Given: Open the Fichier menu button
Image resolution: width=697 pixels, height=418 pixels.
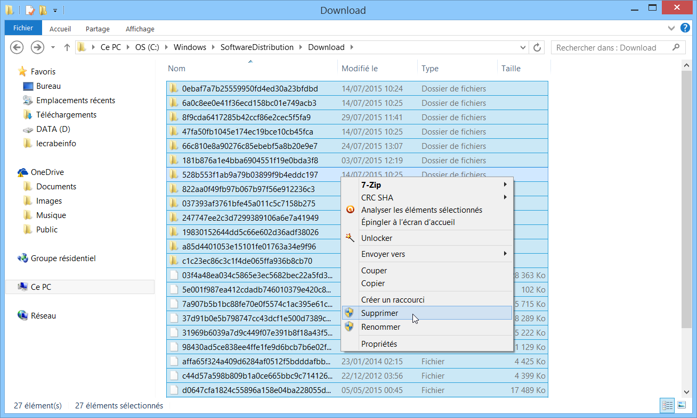Looking at the screenshot, I should 23,28.
